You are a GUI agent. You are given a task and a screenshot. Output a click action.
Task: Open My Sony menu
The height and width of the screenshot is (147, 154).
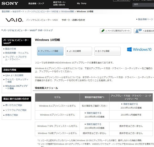[82, 3]
